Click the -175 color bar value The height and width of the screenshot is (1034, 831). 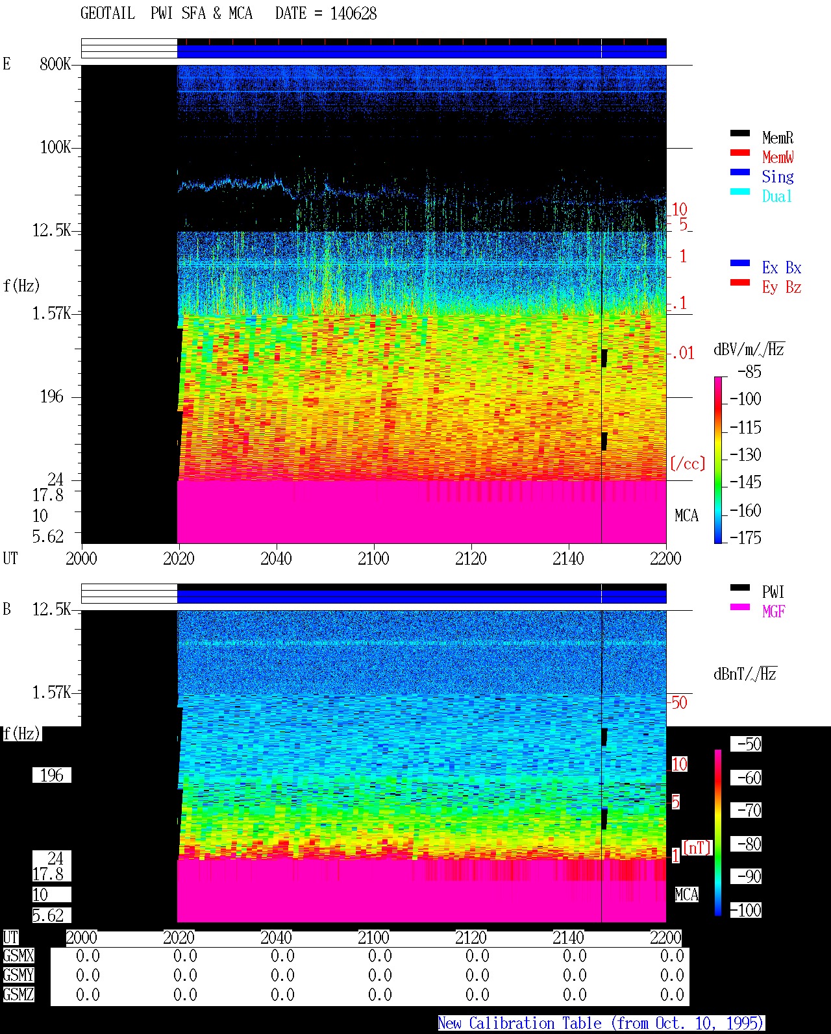click(x=745, y=537)
